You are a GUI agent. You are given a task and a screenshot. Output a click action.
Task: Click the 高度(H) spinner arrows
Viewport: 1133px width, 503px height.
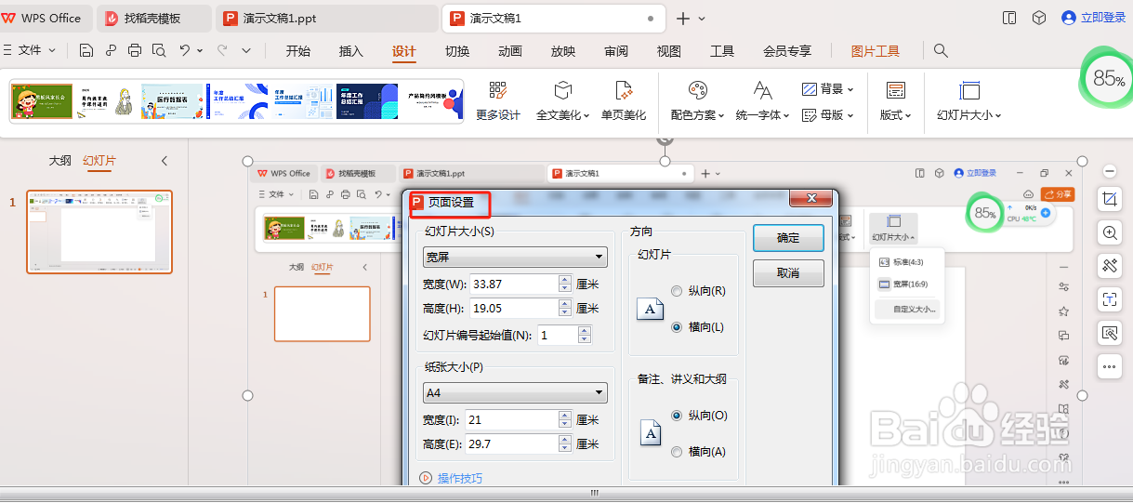coord(565,309)
